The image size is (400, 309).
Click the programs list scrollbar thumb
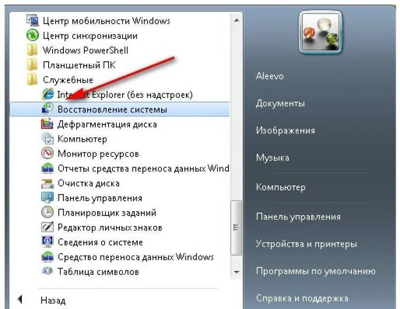pos(236,227)
